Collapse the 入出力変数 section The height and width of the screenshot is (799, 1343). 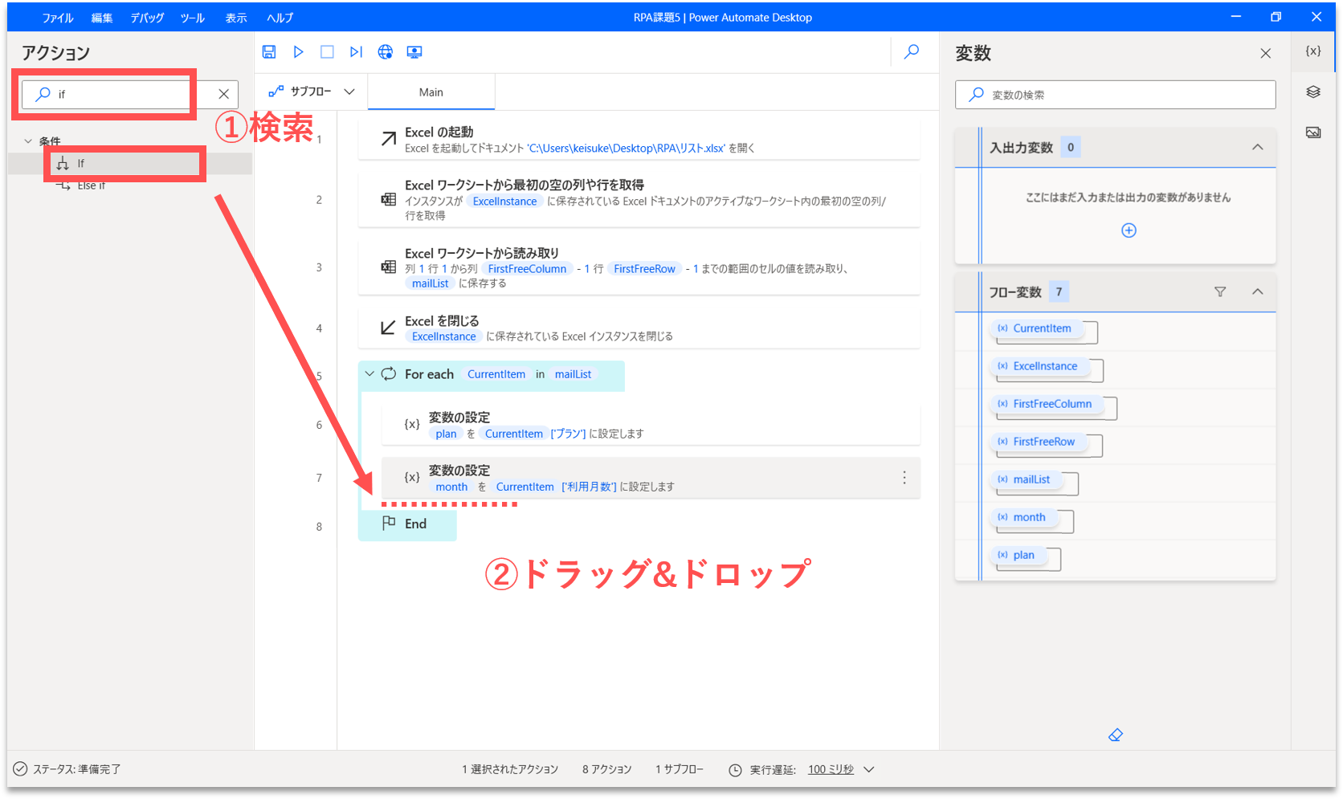click(1257, 147)
